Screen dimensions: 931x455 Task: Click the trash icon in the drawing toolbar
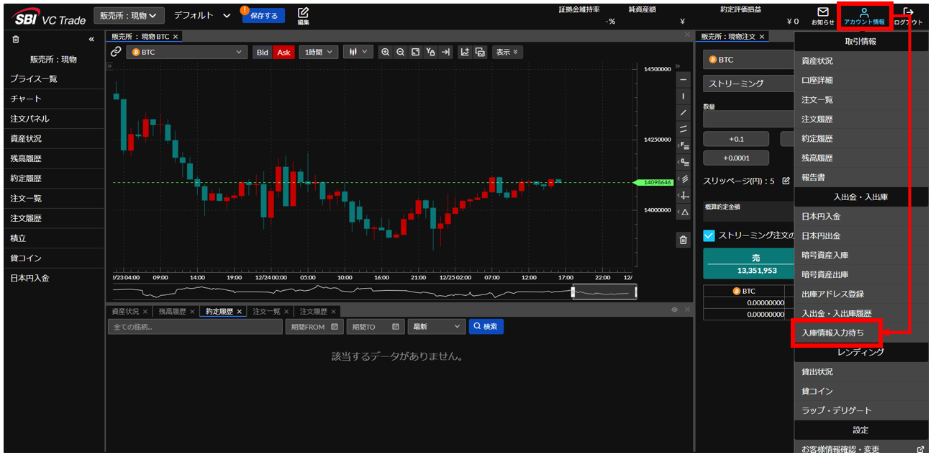point(683,240)
